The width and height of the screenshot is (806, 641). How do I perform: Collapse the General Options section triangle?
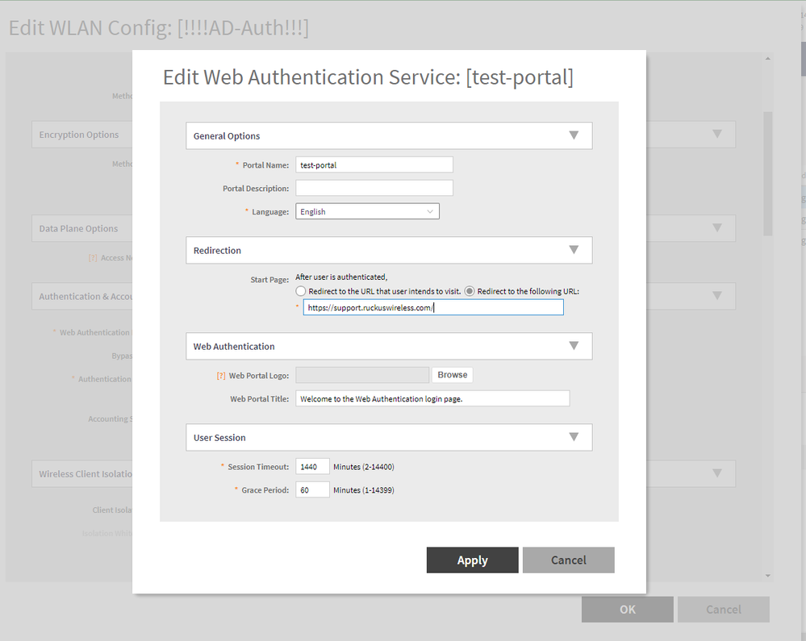[574, 135]
